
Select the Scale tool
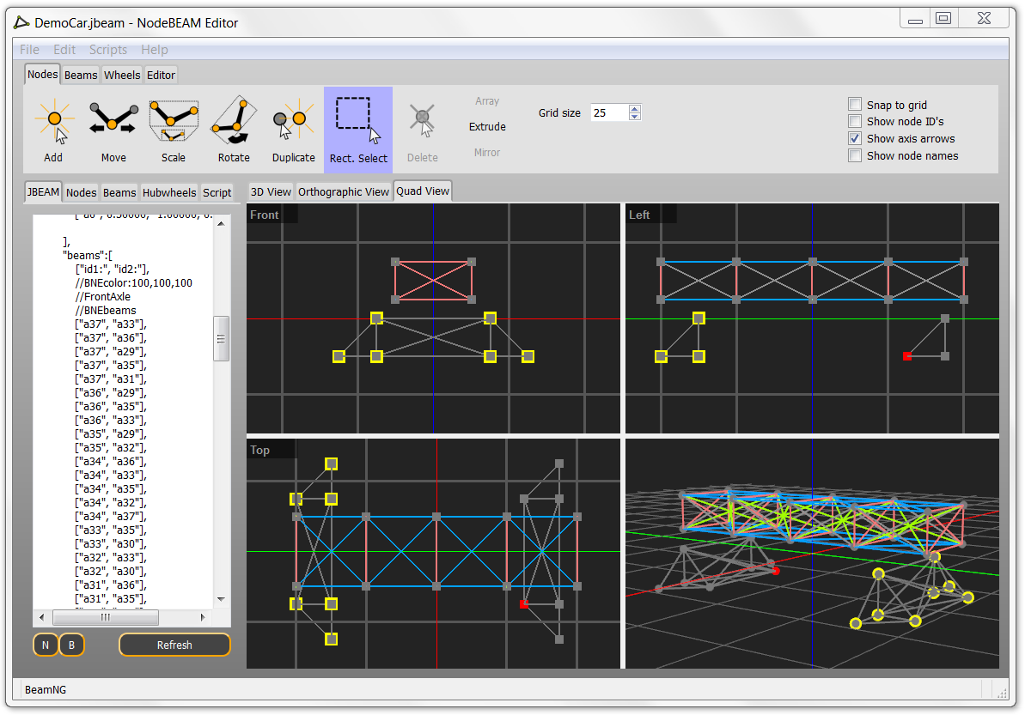(174, 130)
